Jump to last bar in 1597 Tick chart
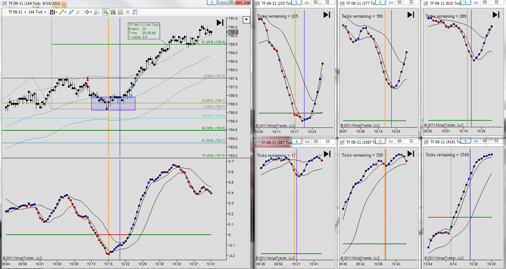This screenshot has height=269, width=506. pyautogui.click(x=411, y=153)
